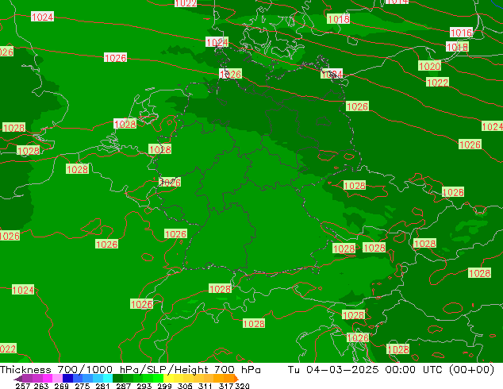Click the "1022" label directly below the 1020 label

pos(438,83)
